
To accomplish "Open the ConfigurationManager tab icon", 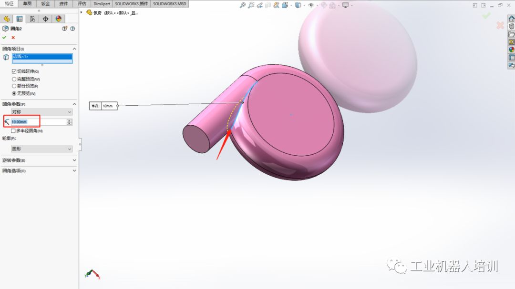I will (x=32, y=19).
